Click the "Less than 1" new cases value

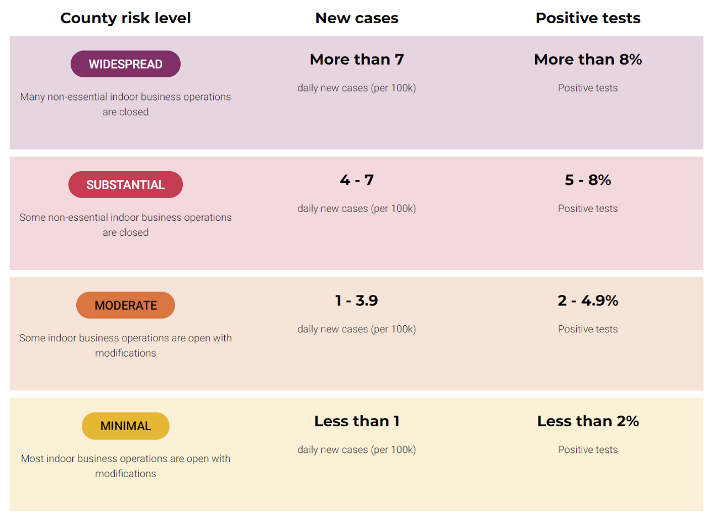pos(356,421)
